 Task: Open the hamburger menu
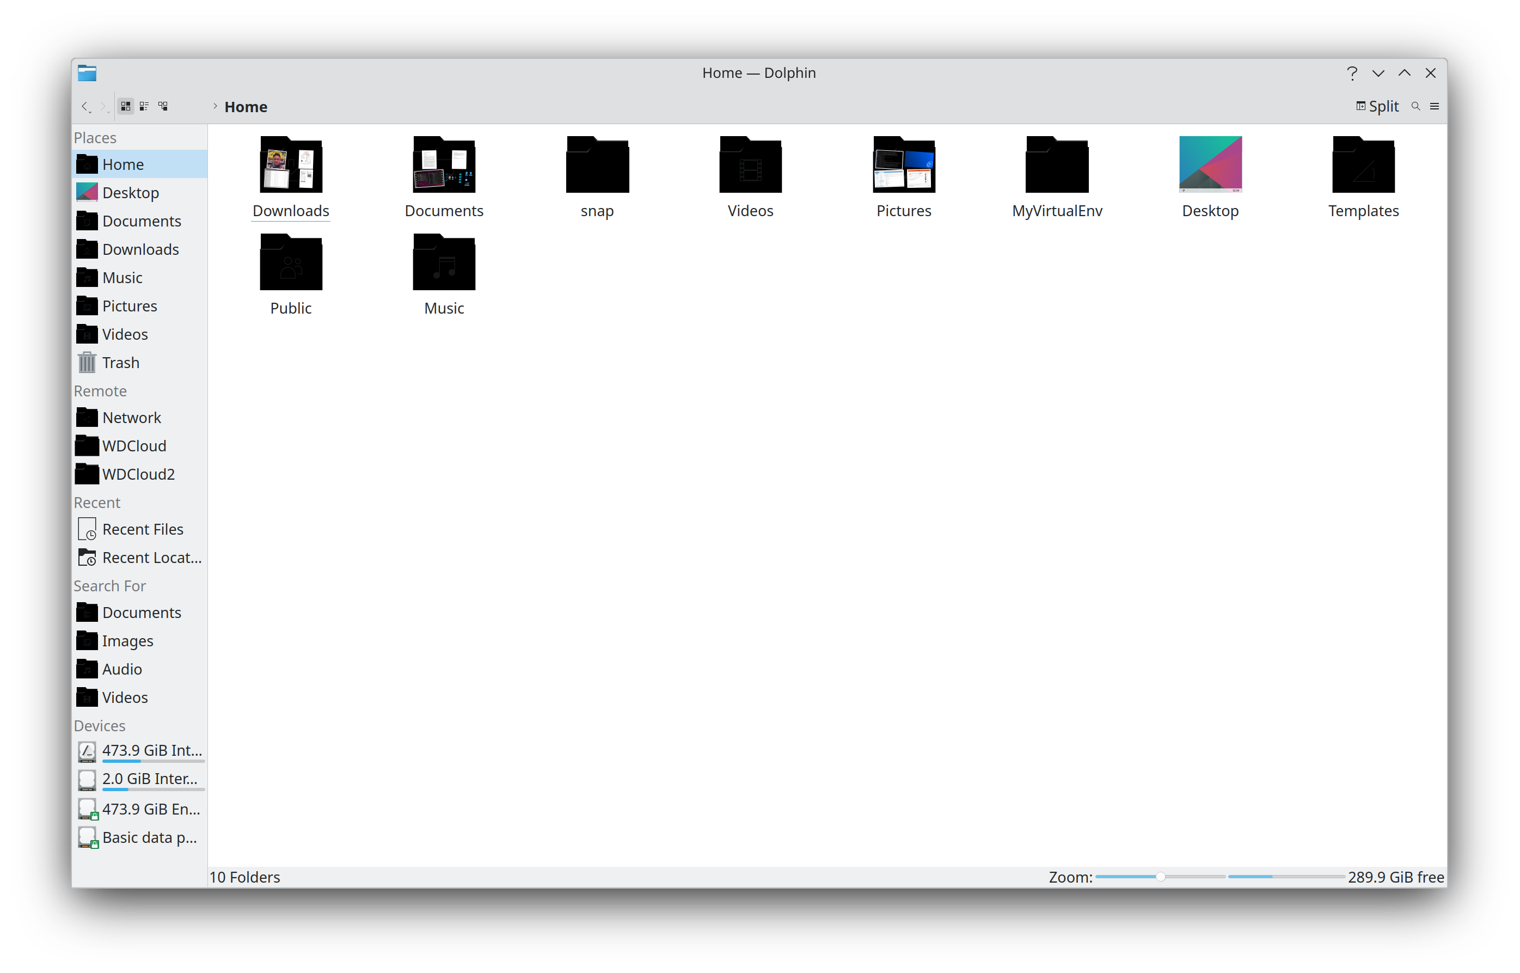1435,106
